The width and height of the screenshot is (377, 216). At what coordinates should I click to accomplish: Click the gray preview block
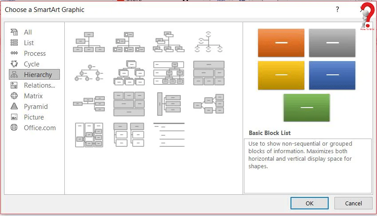point(332,43)
